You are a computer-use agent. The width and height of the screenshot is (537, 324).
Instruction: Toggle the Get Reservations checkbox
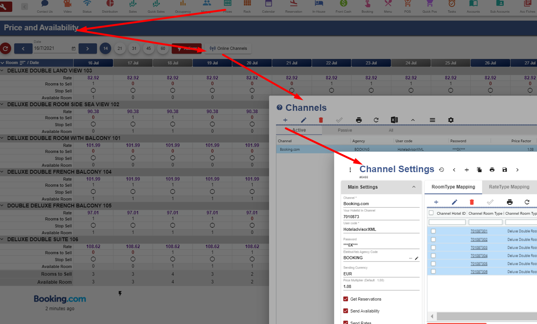[346, 299]
